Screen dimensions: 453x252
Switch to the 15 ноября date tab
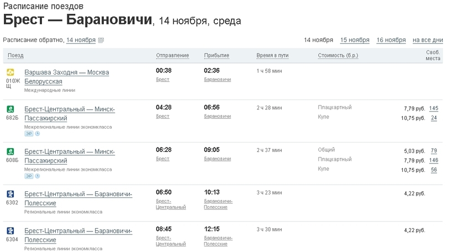click(355, 40)
